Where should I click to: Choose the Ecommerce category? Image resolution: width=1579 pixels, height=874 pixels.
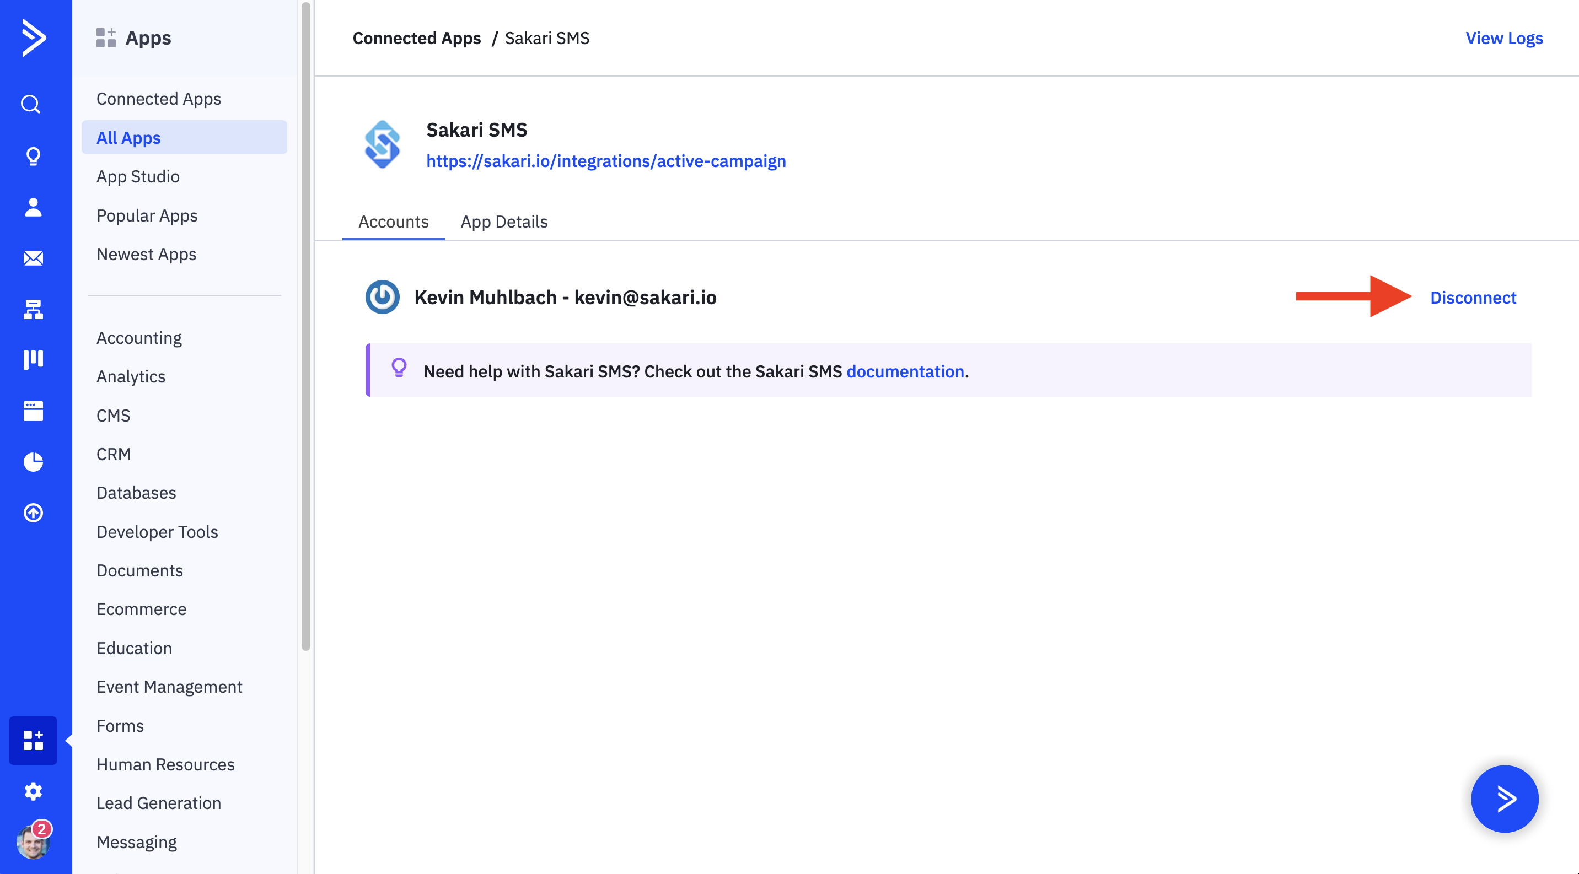(142, 609)
